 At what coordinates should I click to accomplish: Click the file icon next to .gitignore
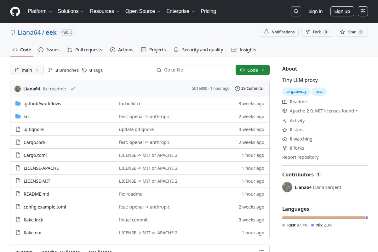click(18, 129)
